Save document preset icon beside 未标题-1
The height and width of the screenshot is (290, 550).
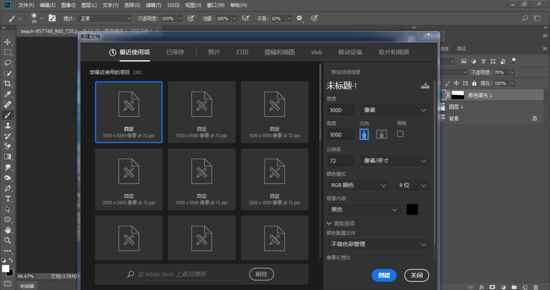(425, 85)
